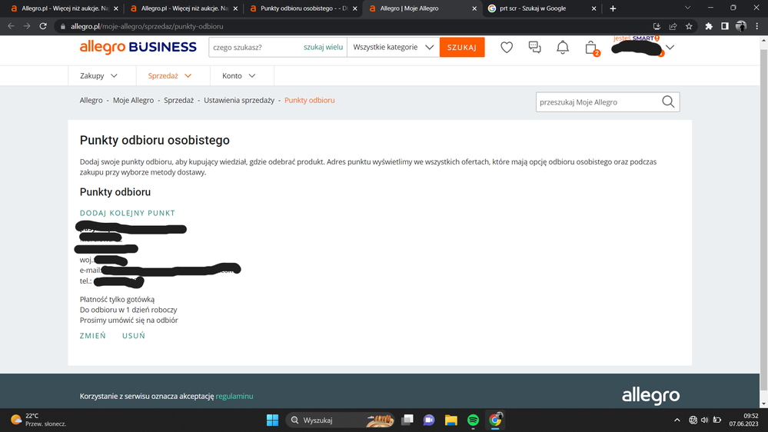Open File Explorer from the taskbar

click(451, 420)
